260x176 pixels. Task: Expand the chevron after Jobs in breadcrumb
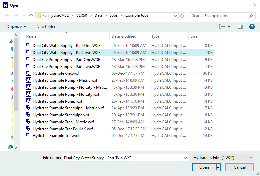(121, 16)
